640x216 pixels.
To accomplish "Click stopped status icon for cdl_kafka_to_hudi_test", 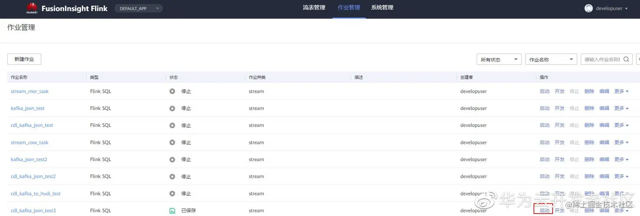I will pos(172,194).
